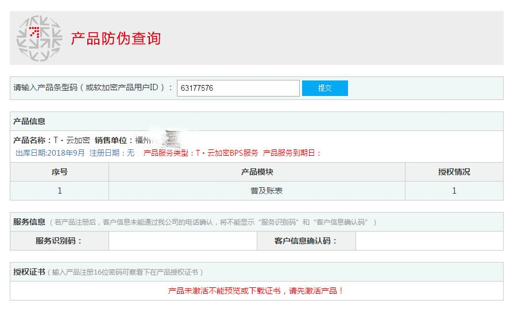This screenshot has width=514, height=312.
Task: Click the serial number 1 cell
Action: pos(59,191)
